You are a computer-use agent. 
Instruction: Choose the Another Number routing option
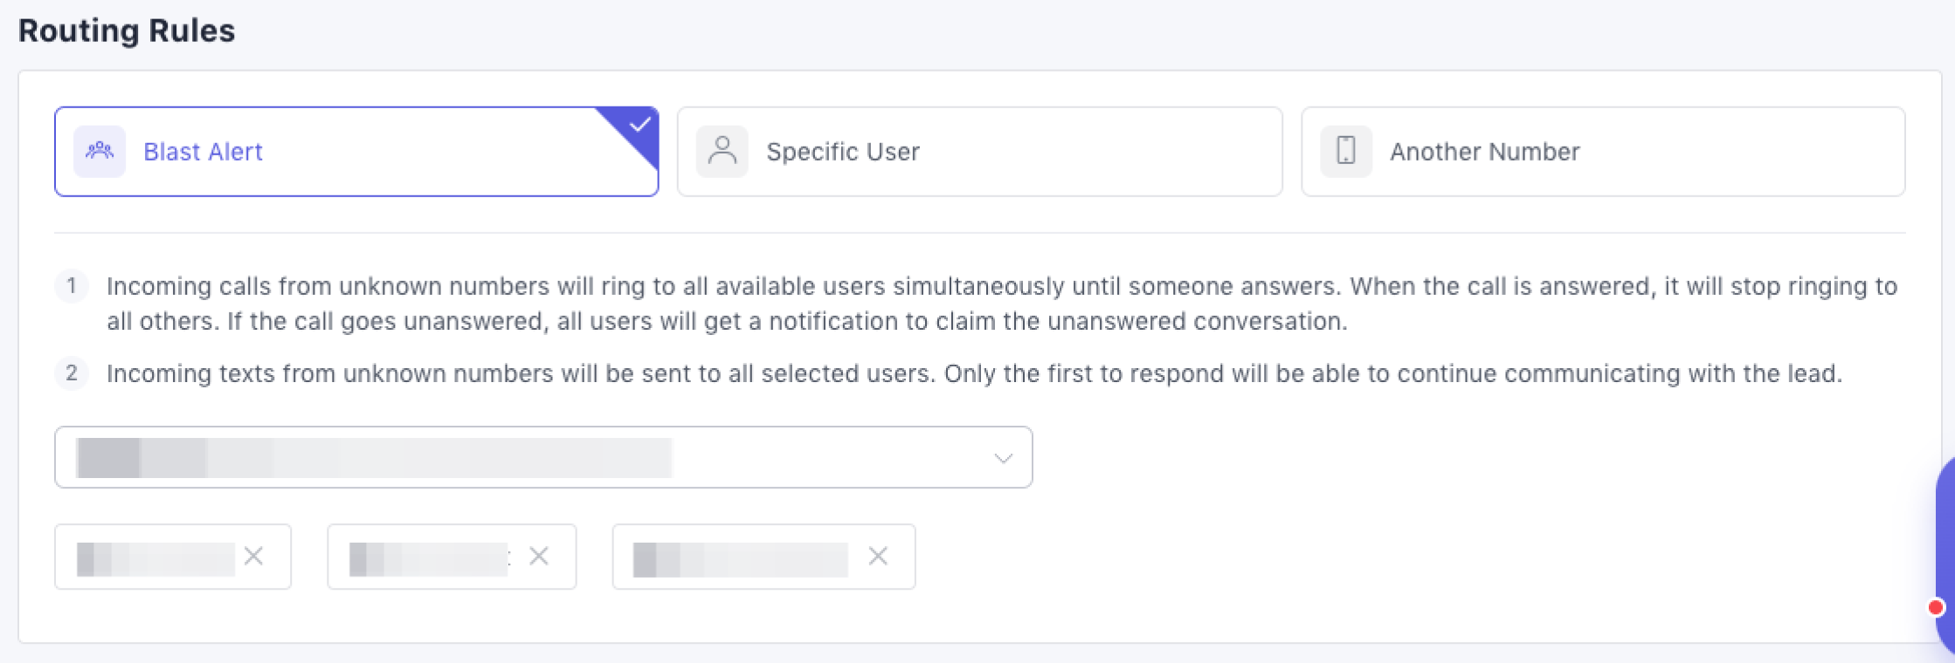pos(1603,152)
